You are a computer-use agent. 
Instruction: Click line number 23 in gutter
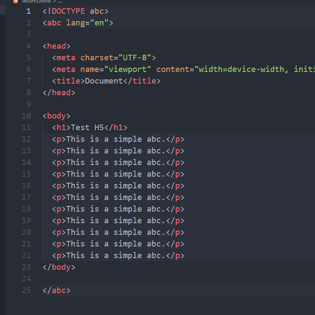[x=26, y=267]
